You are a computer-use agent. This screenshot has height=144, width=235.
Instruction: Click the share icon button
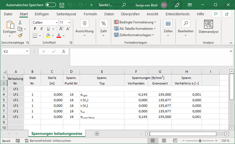pyautogui.click(x=227, y=14)
